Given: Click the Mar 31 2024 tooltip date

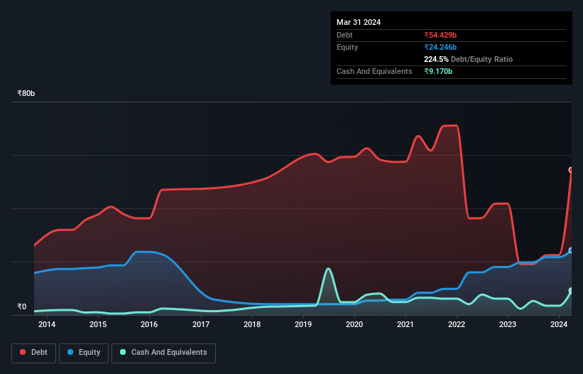Looking at the screenshot, I should coord(359,22).
